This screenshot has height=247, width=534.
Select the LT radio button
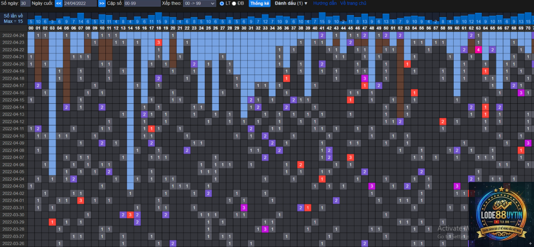coord(222,4)
